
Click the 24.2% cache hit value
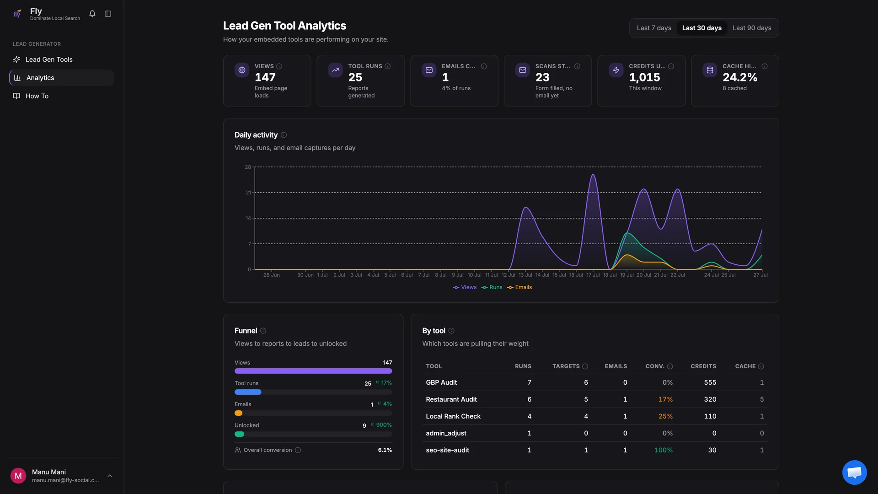coord(740,77)
